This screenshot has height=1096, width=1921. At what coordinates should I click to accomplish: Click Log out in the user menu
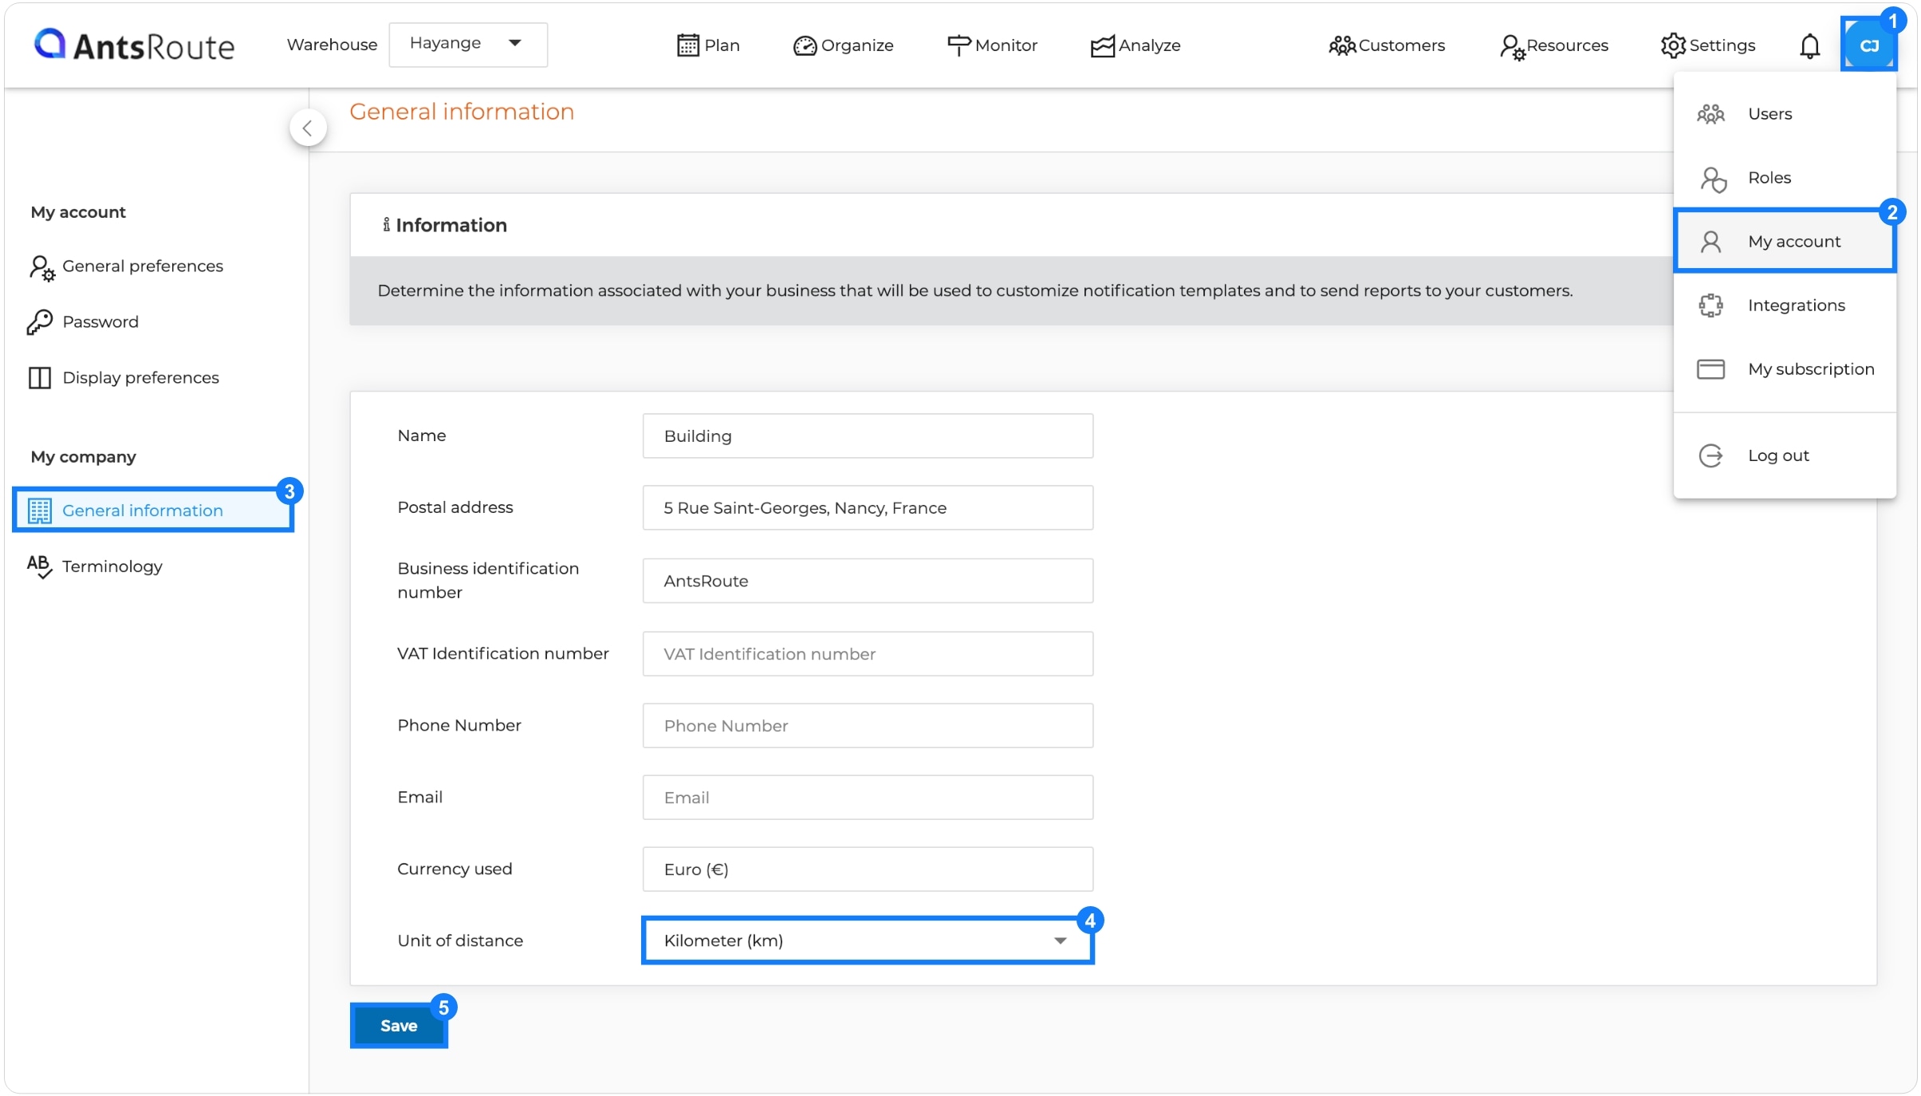tap(1777, 455)
